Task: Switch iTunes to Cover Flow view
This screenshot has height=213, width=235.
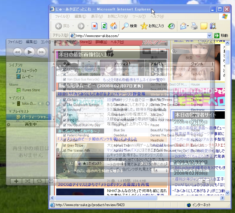Action: (162, 51)
